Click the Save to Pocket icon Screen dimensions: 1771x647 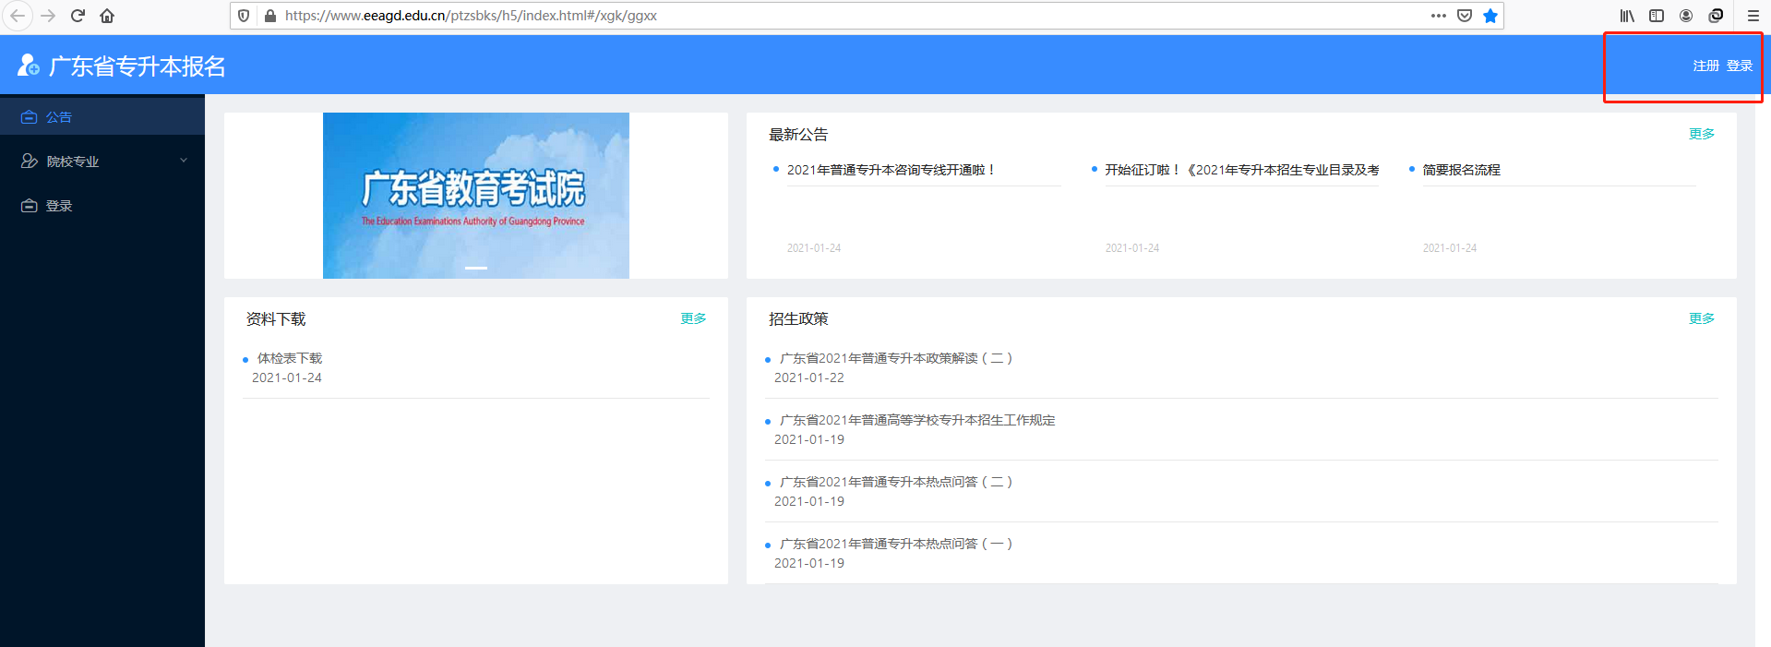[x=1465, y=16]
